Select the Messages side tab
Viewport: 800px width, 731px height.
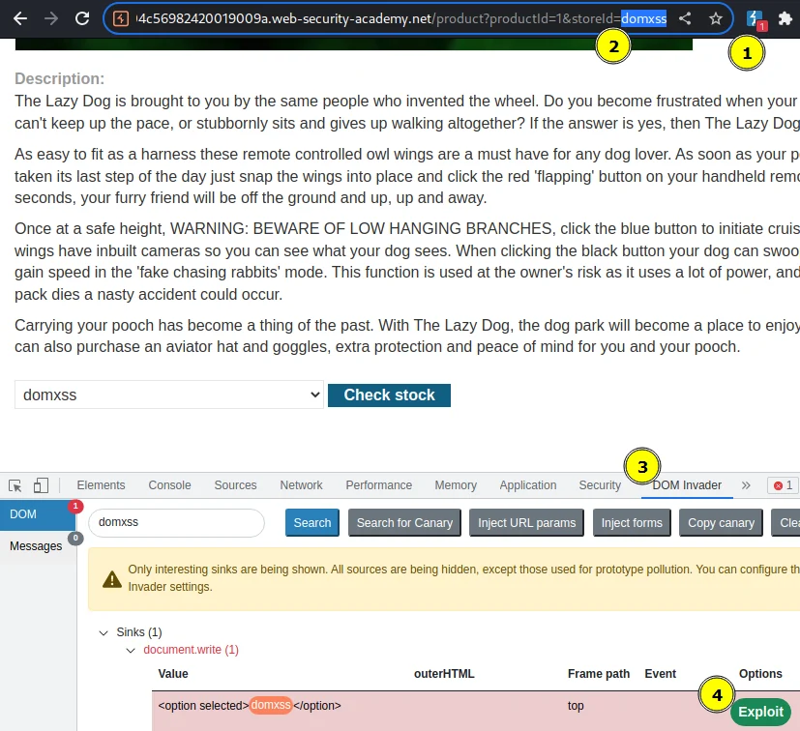pyautogui.click(x=38, y=545)
